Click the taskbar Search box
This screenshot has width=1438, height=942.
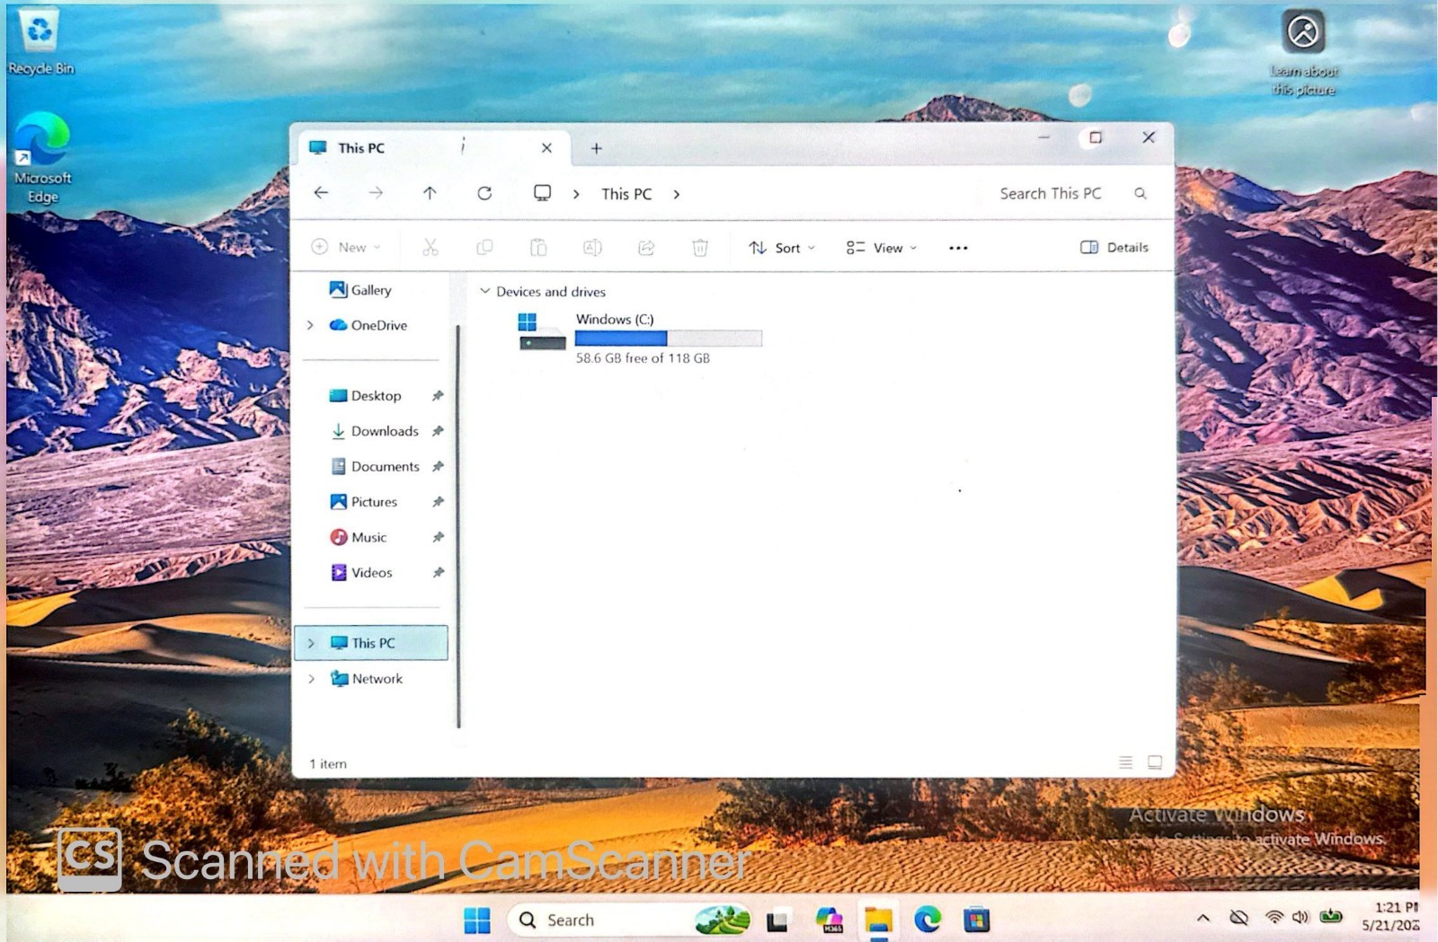coord(629,920)
